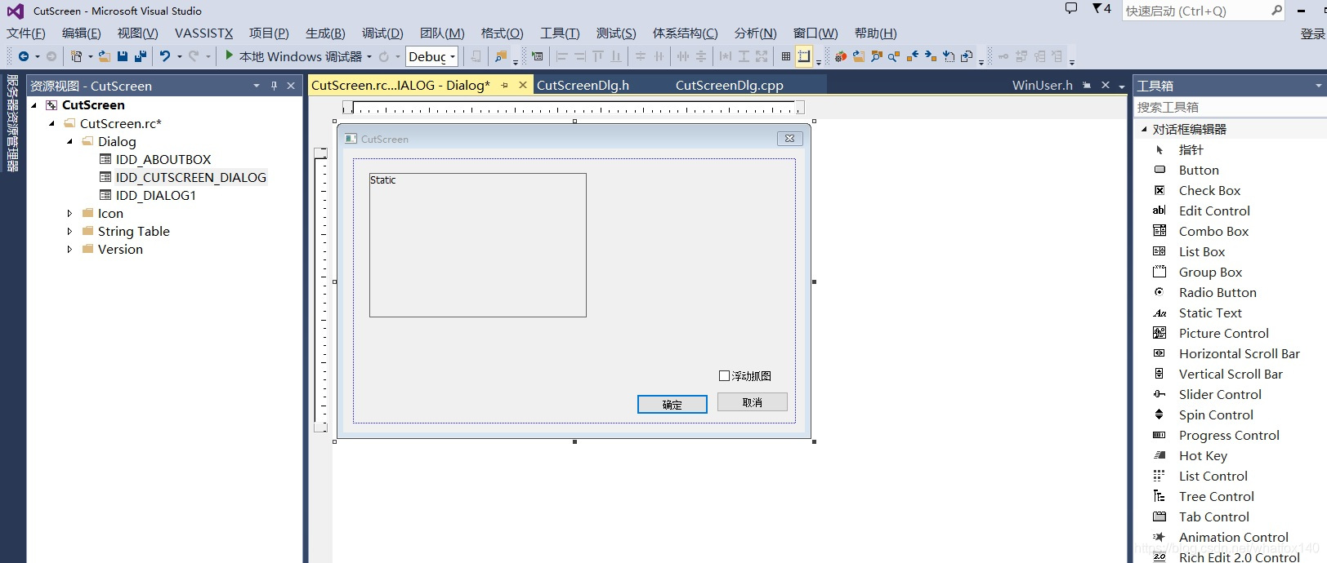The width and height of the screenshot is (1327, 563).
Task: Click the highlighted Toggle Guides icon
Action: point(804,56)
